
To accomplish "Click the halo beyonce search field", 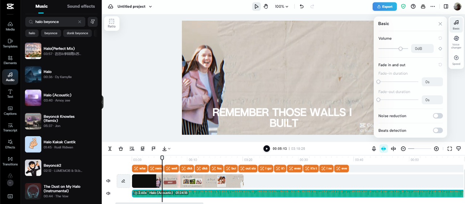I will [x=55, y=22].
